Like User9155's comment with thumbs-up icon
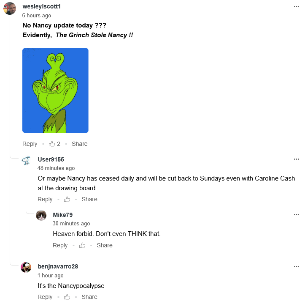Image resolution: width=305 pixels, height=304 pixels. tap(67, 199)
